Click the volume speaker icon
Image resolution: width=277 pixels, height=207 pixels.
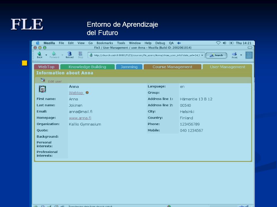point(224,43)
